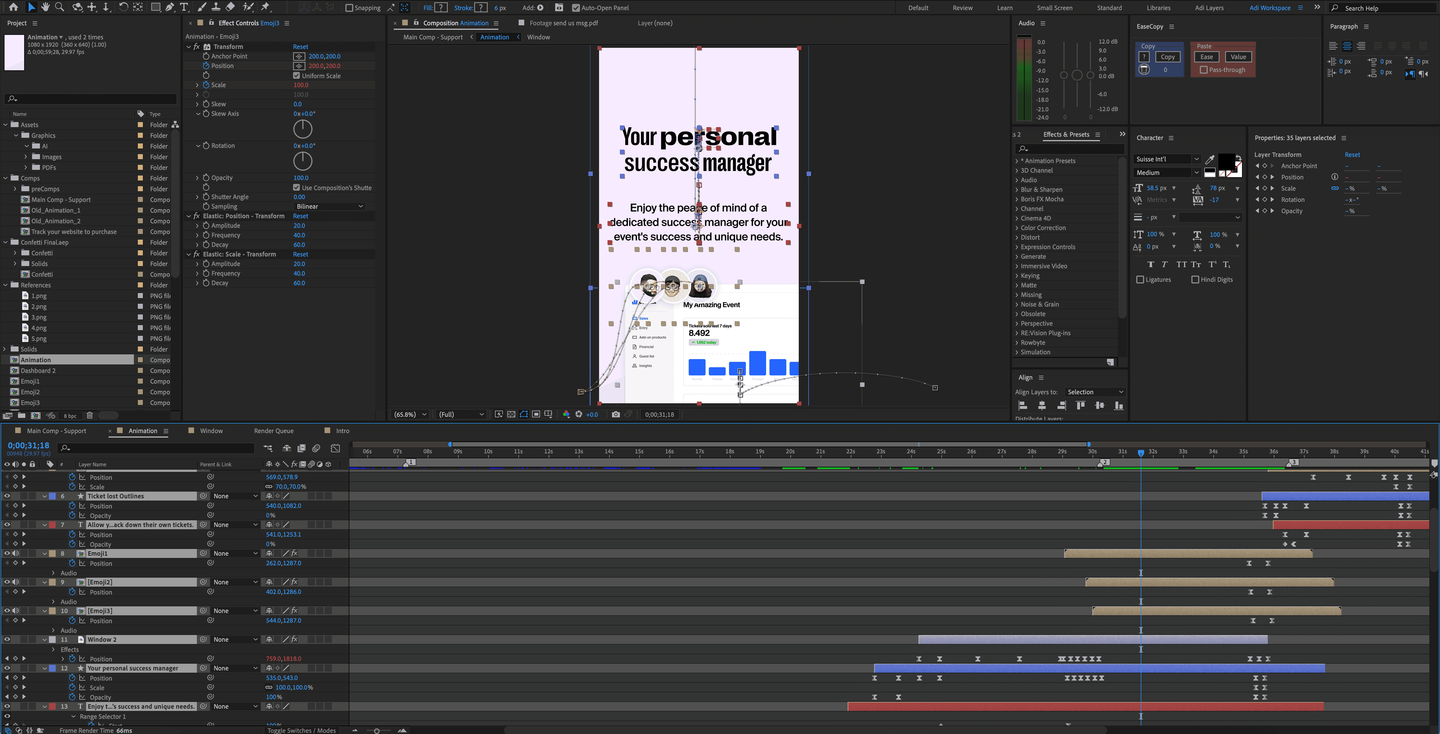Click the Ease paste button

(x=1206, y=57)
